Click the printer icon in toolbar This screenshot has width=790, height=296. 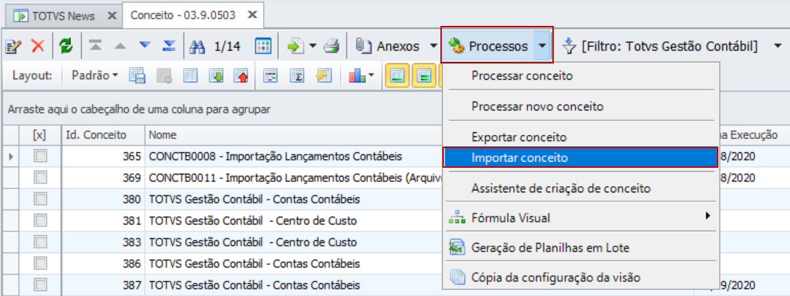tap(333, 46)
